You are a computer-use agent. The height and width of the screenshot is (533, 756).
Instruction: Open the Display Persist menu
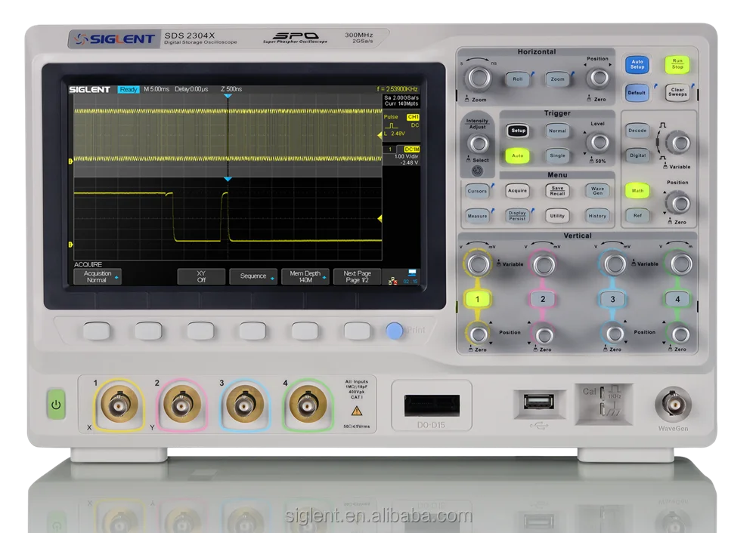click(x=517, y=216)
